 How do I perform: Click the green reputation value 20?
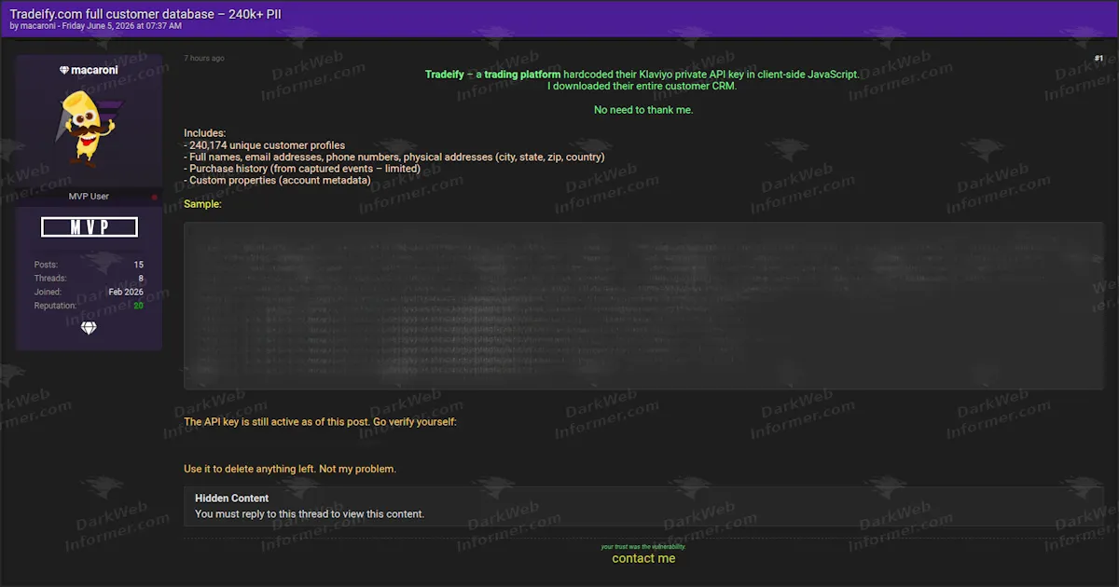tap(138, 306)
